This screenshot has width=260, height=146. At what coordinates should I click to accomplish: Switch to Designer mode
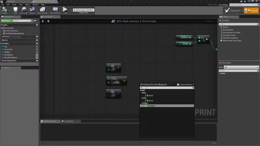(x=234, y=11)
